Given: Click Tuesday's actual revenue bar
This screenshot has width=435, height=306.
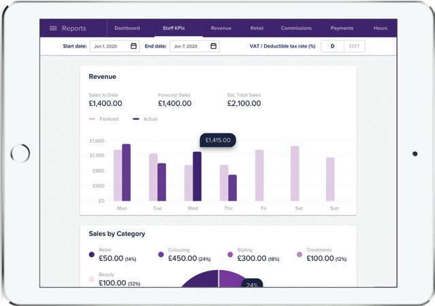Looking at the screenshot, I should coord(162,182).
